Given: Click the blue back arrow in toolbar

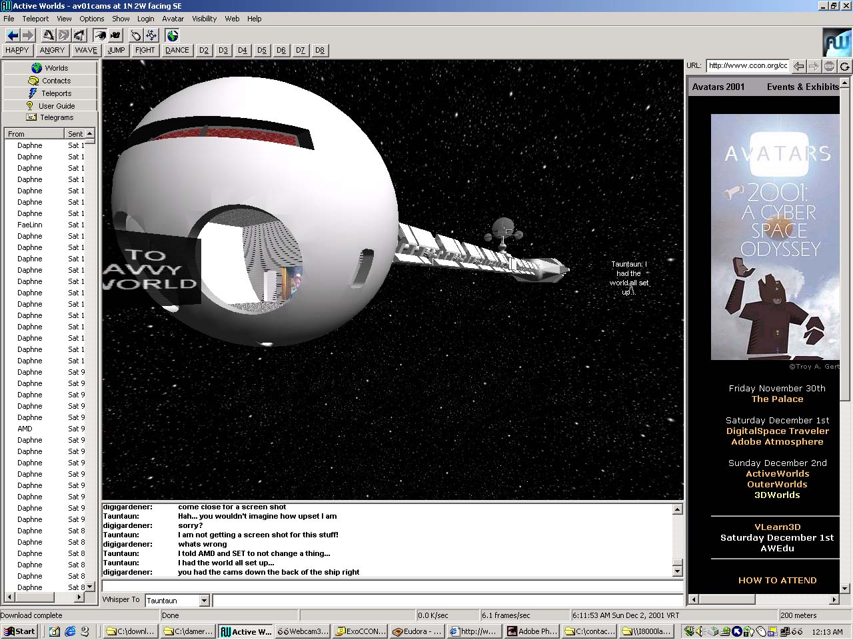Looking at the screenshot, I should coord(12,35).
